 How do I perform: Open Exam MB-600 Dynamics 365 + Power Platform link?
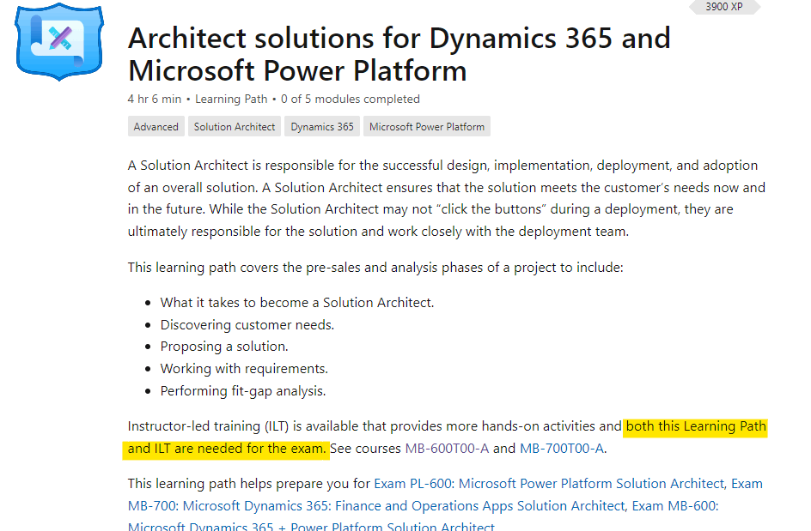click(423, 516)
